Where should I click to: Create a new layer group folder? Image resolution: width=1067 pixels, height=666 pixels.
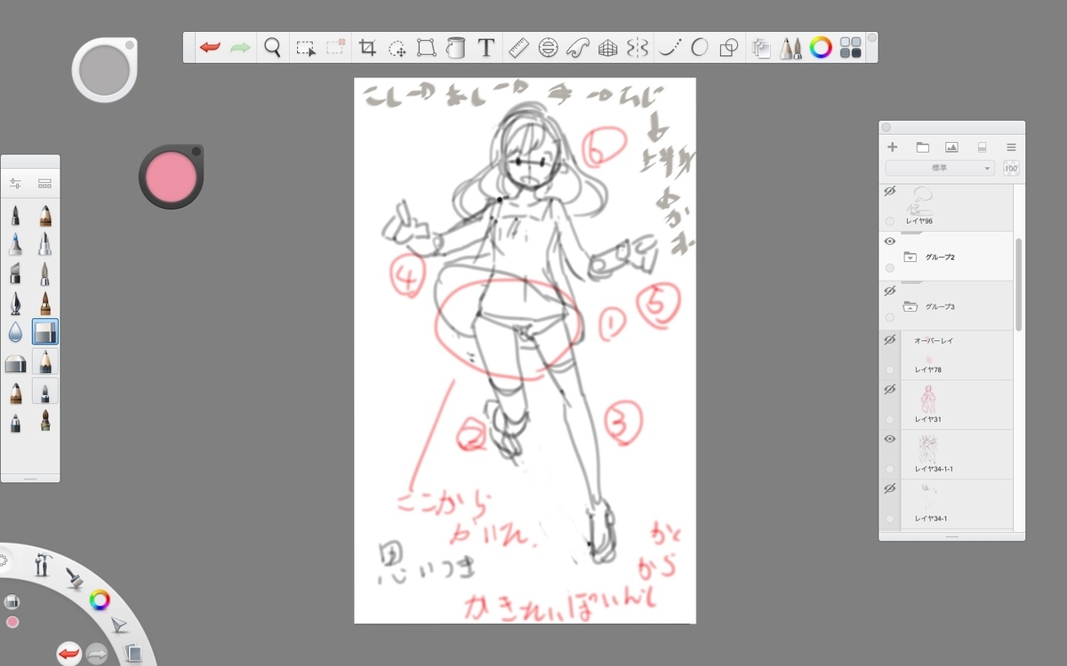point(922,147)
